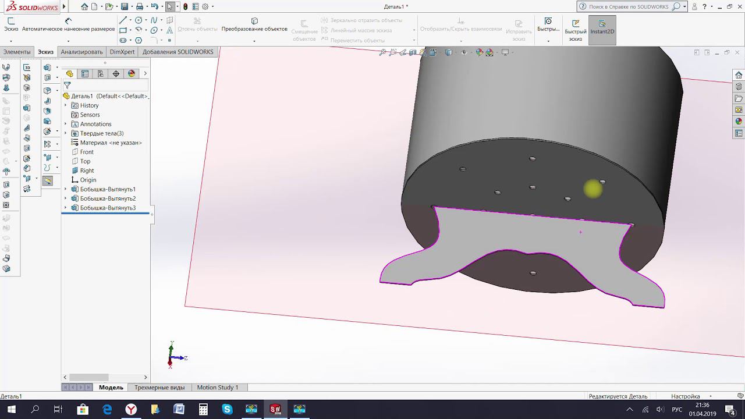
Task: Open the Skype icon in Windows taskbar
Action: click(227, 409)
